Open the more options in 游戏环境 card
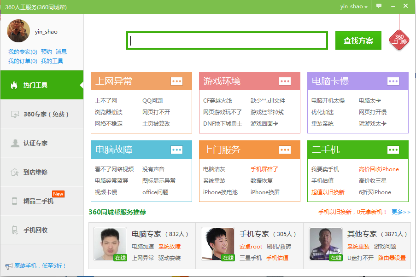Screen dimensions: 416x277 coord(285,81)
